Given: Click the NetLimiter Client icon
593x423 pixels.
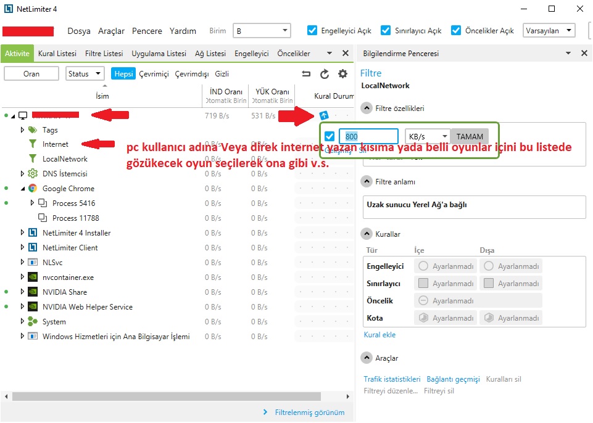Looking at the screenshot, I should pyautogui.click(x=33, y=248).
